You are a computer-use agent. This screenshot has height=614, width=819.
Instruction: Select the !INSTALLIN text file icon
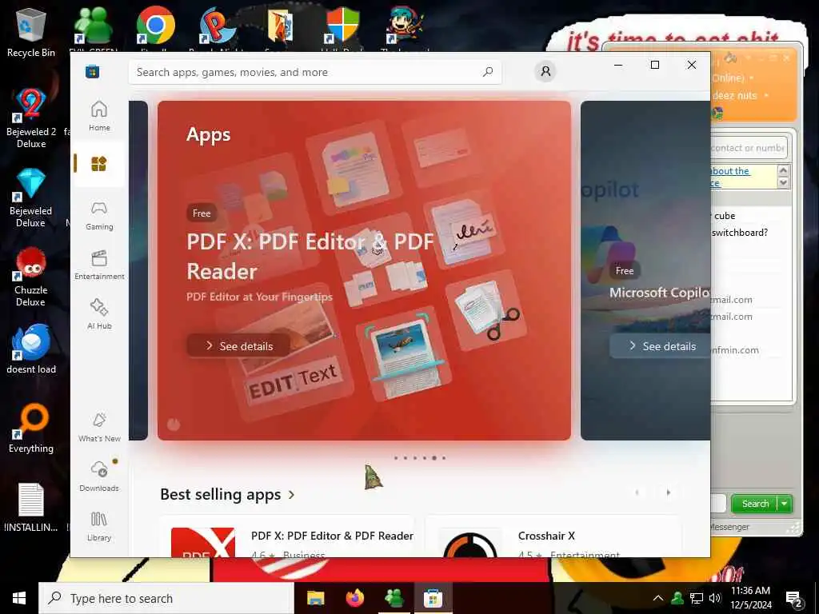pos(31,507)
